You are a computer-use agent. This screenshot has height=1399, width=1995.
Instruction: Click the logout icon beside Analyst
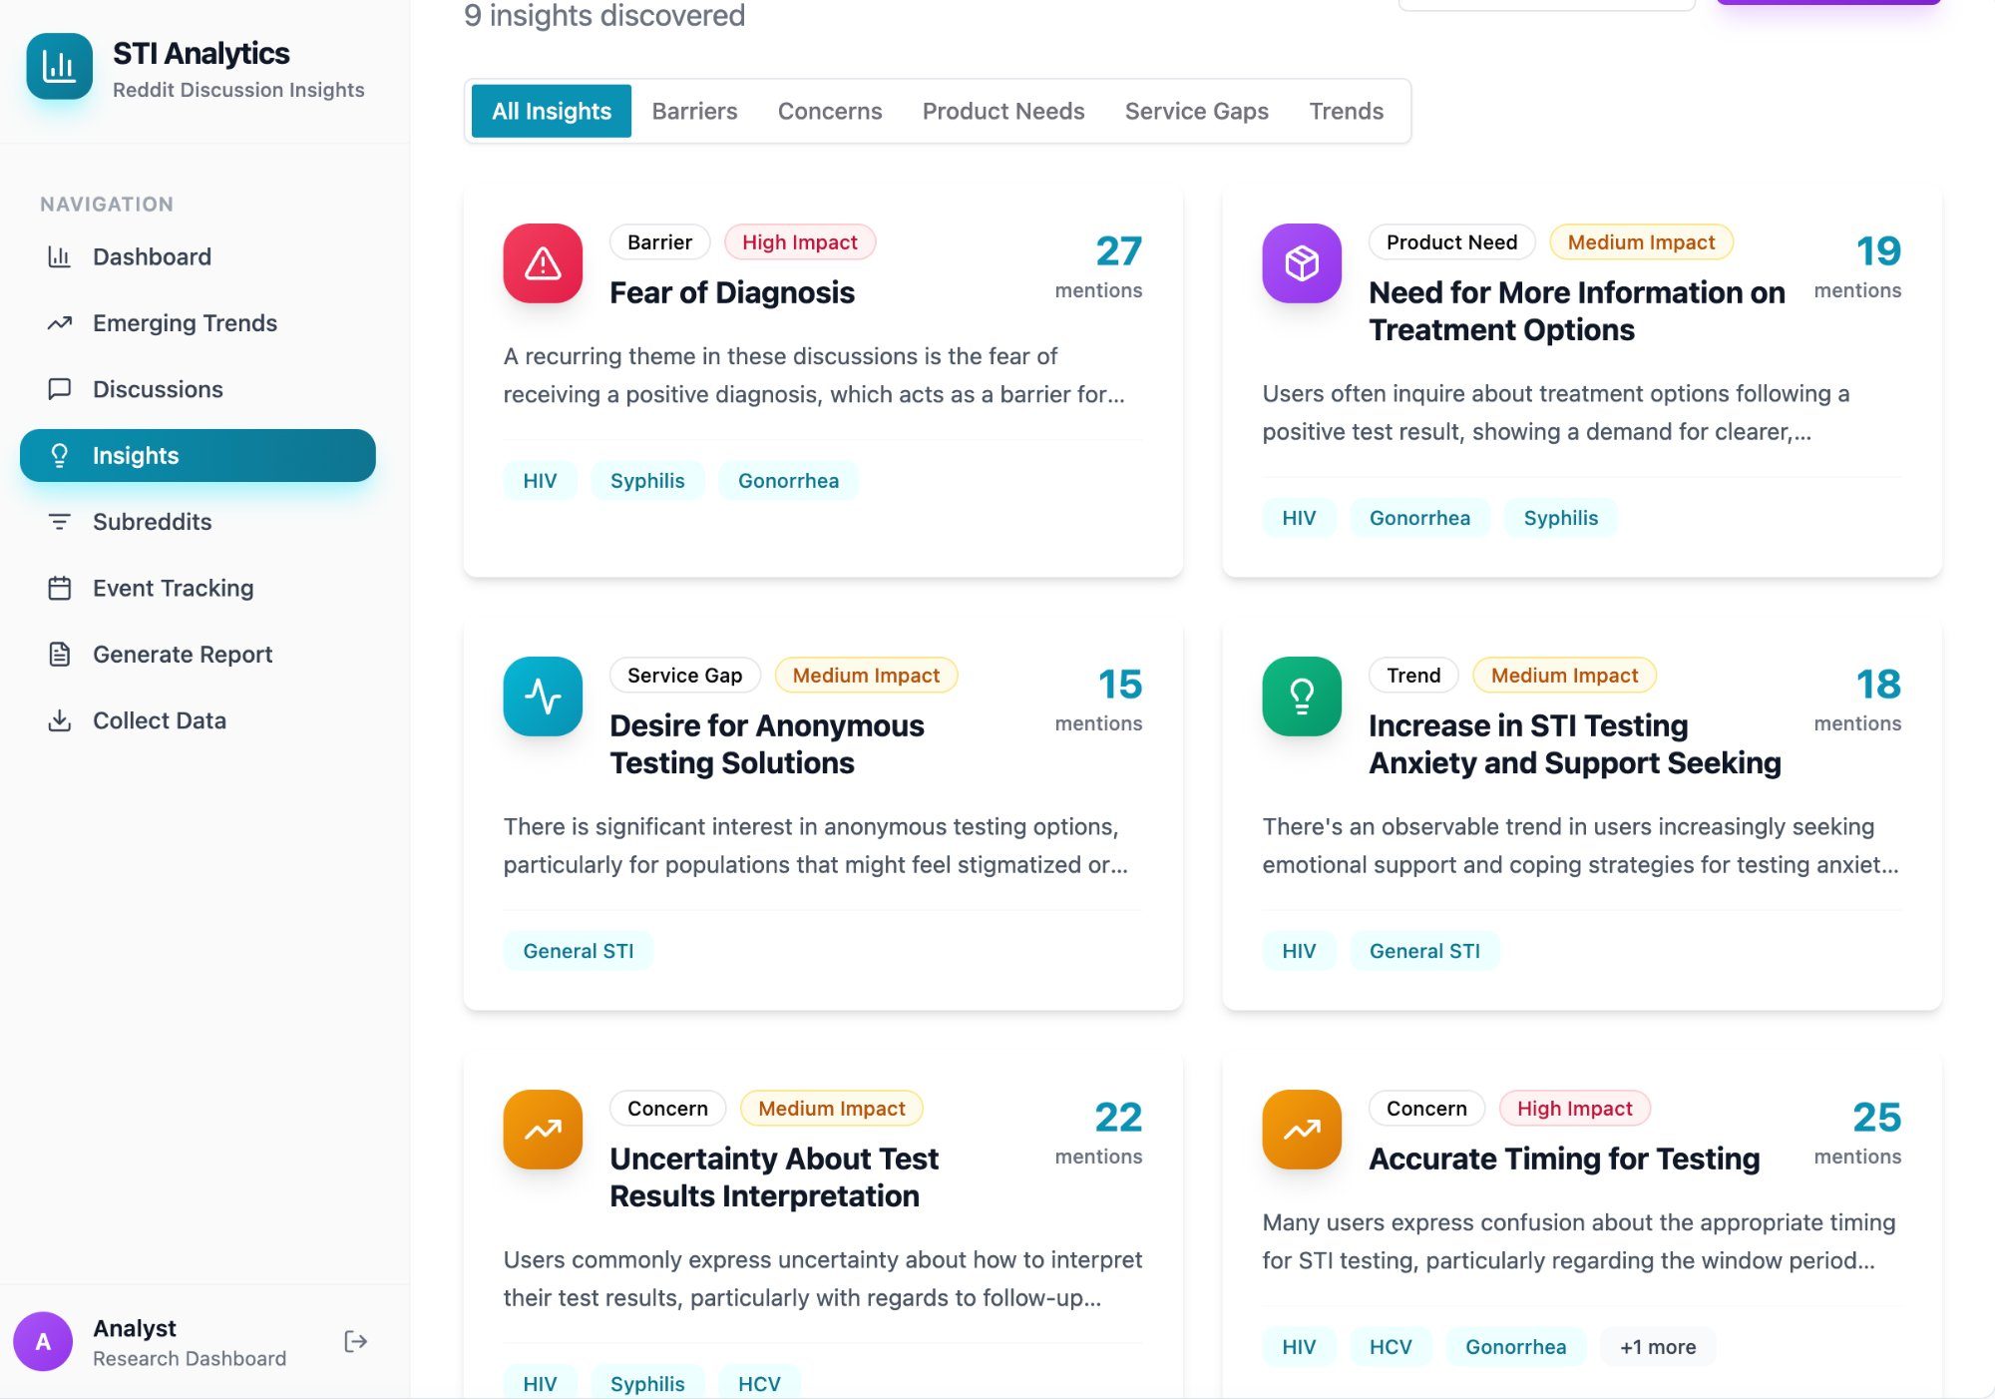[355, 1341]
